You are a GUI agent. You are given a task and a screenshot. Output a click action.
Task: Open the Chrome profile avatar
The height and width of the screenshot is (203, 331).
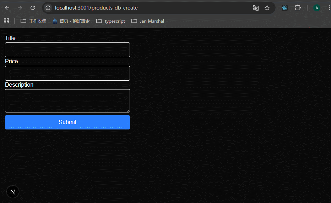pos(317,8)
